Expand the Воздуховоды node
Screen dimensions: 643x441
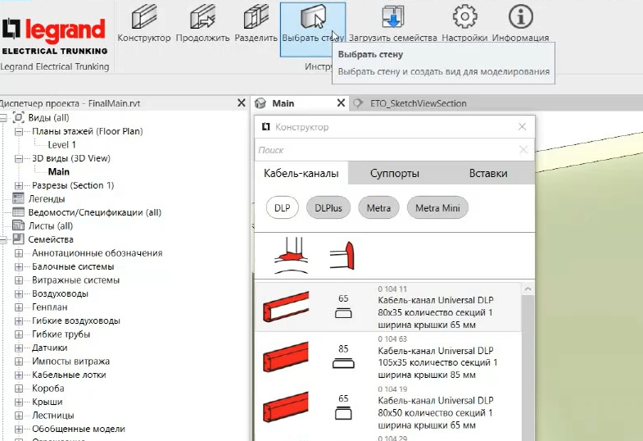click(19, 293)
